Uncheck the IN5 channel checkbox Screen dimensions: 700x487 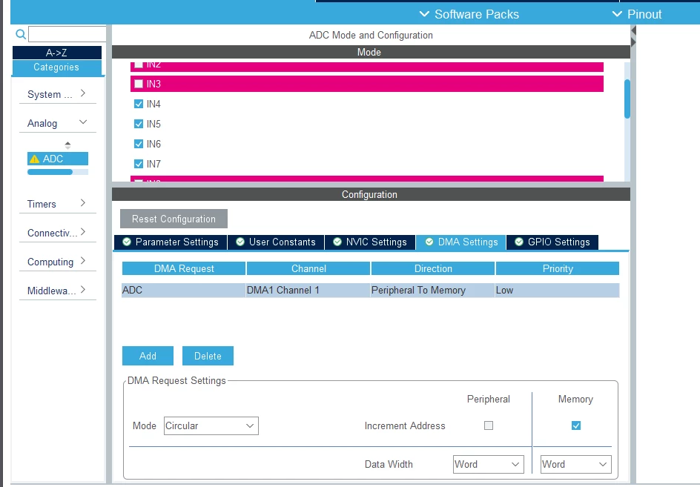pos(139,124)
